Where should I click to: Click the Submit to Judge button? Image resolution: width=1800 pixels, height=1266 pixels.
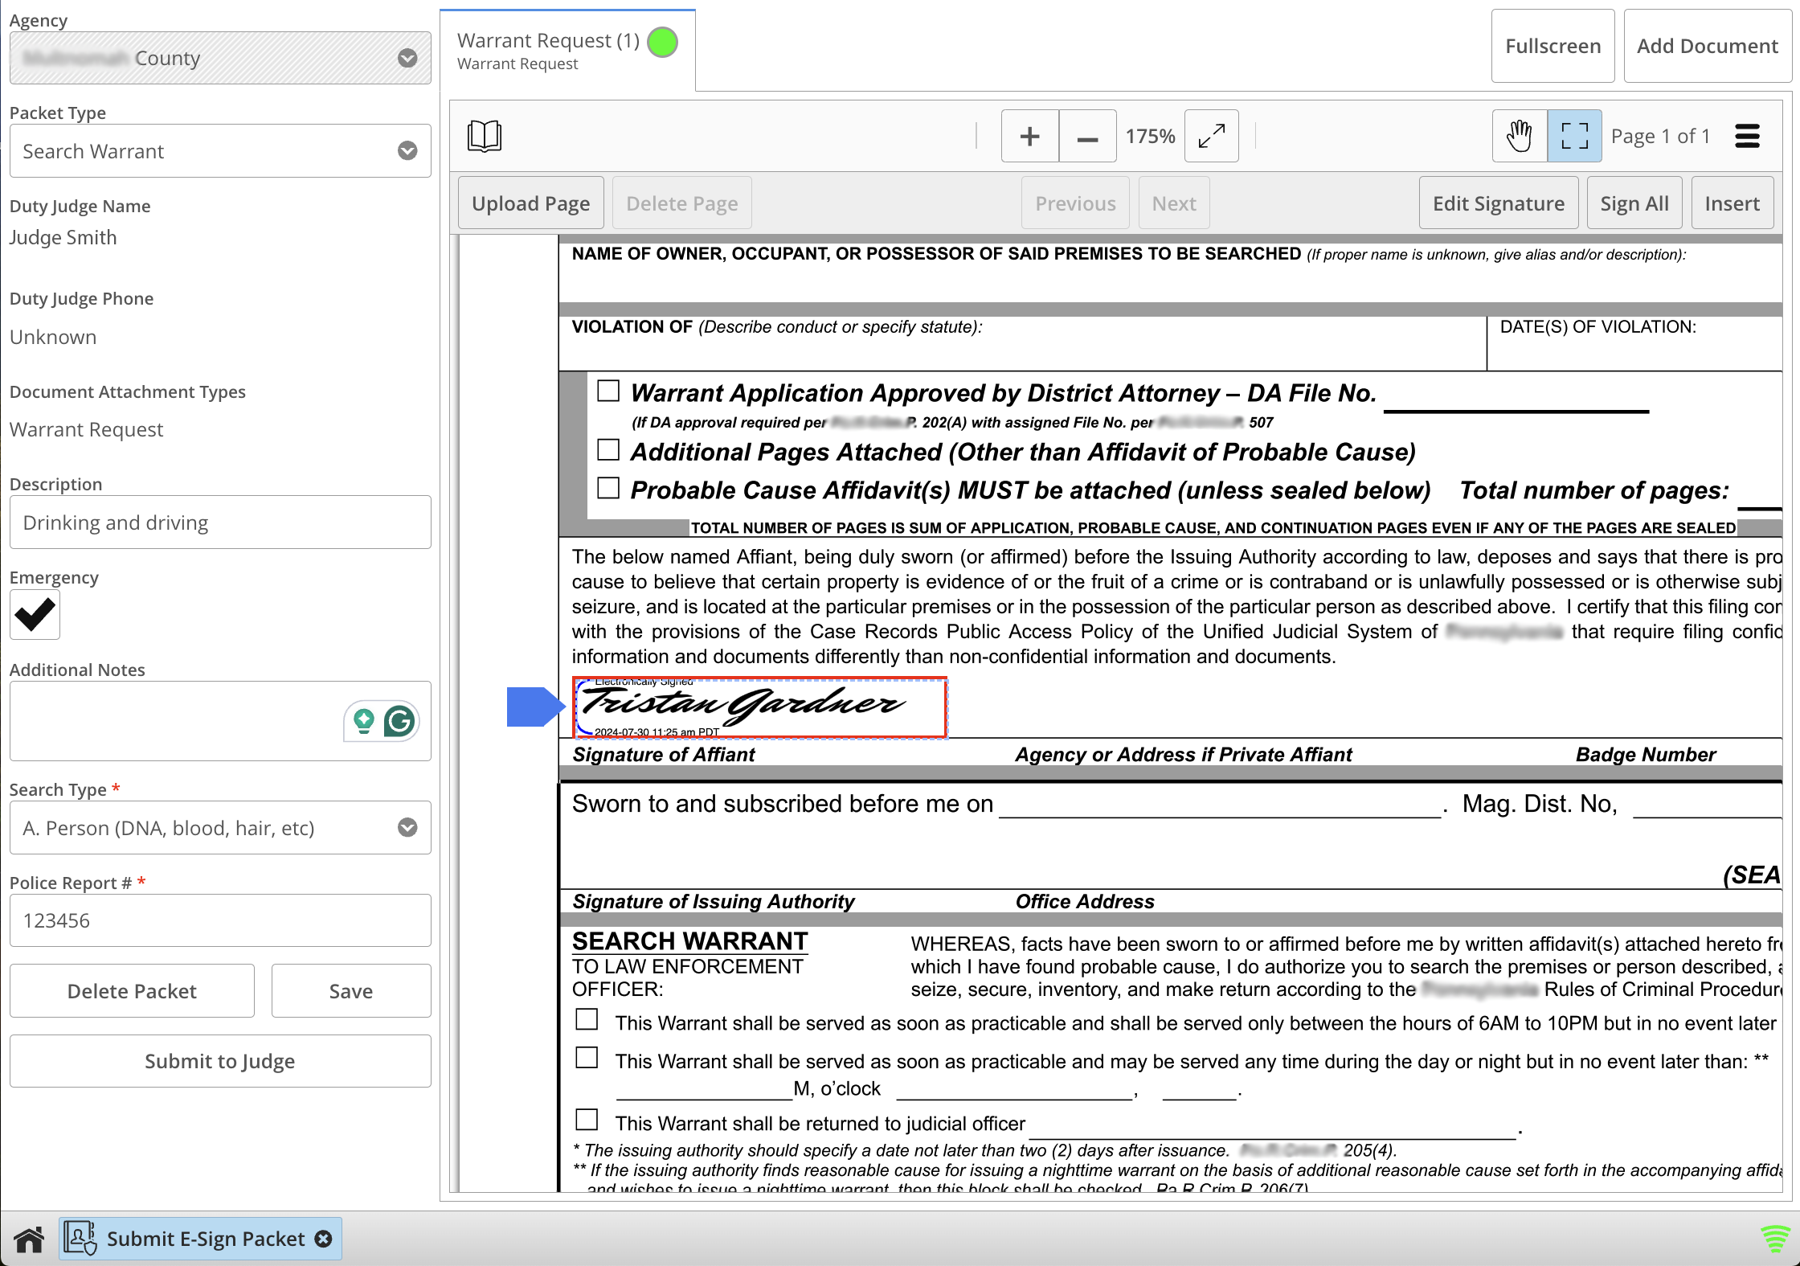coord(219,1061)
